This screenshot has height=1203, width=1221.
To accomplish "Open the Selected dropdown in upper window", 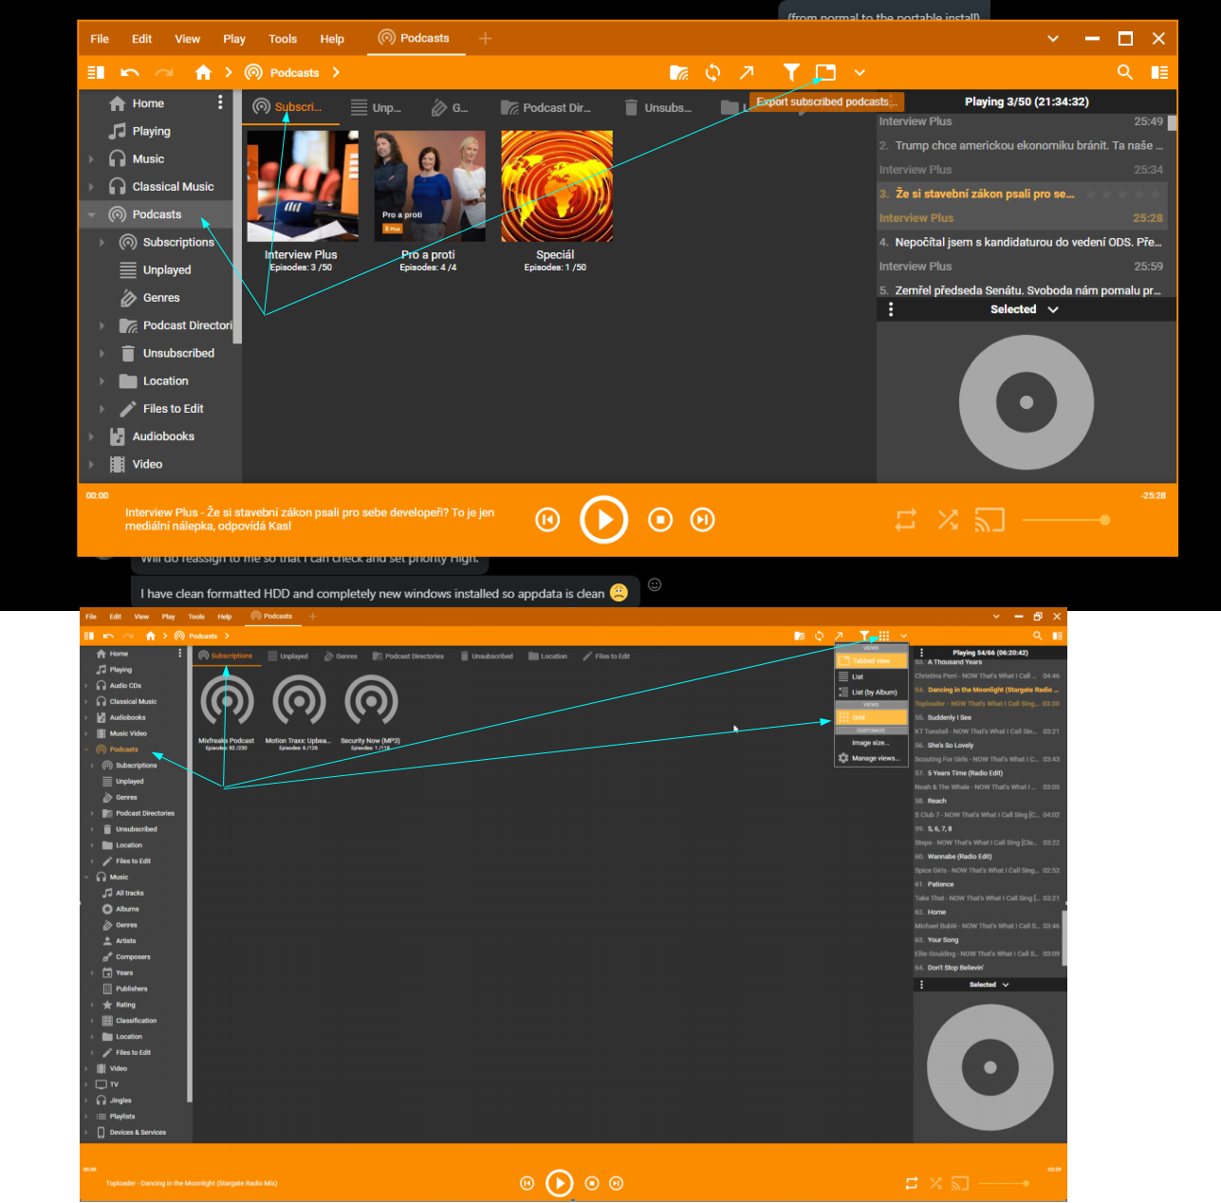I will point(1024,309).
